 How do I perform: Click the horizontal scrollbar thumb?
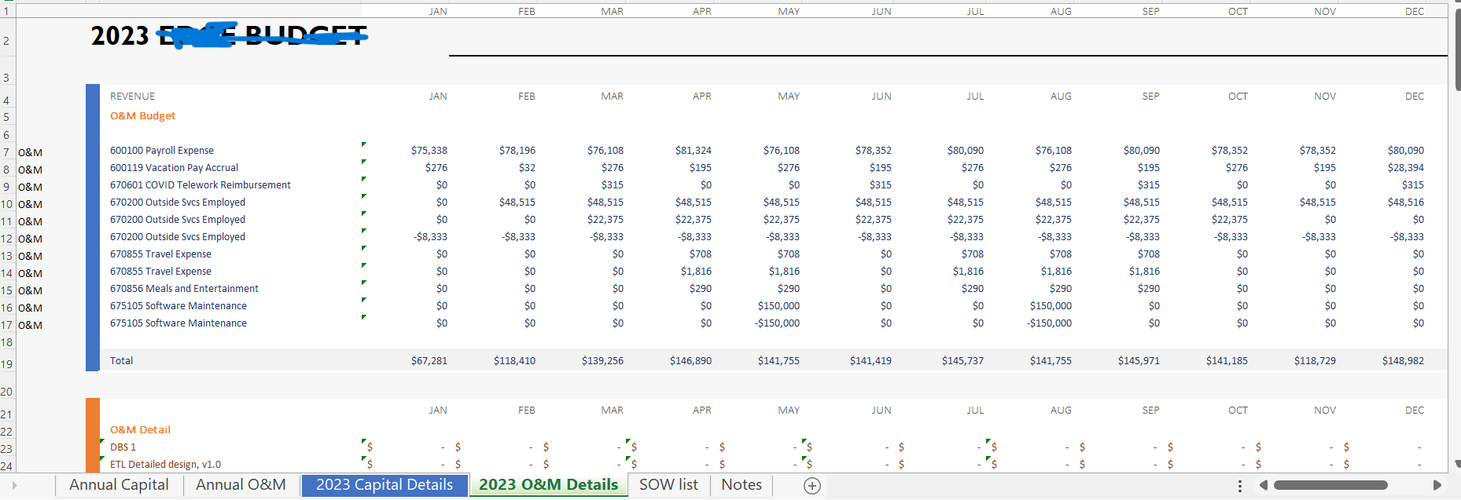pyautogui.click(x=1330, y=485)
